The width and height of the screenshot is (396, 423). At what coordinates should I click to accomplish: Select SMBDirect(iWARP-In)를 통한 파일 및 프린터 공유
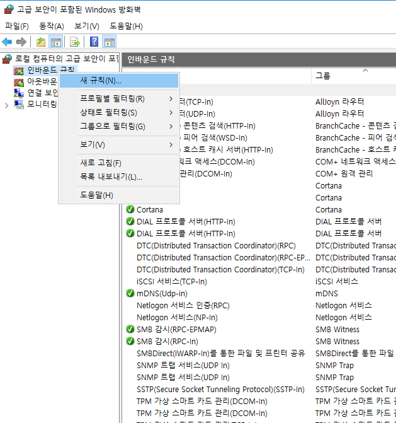[220, 353]
